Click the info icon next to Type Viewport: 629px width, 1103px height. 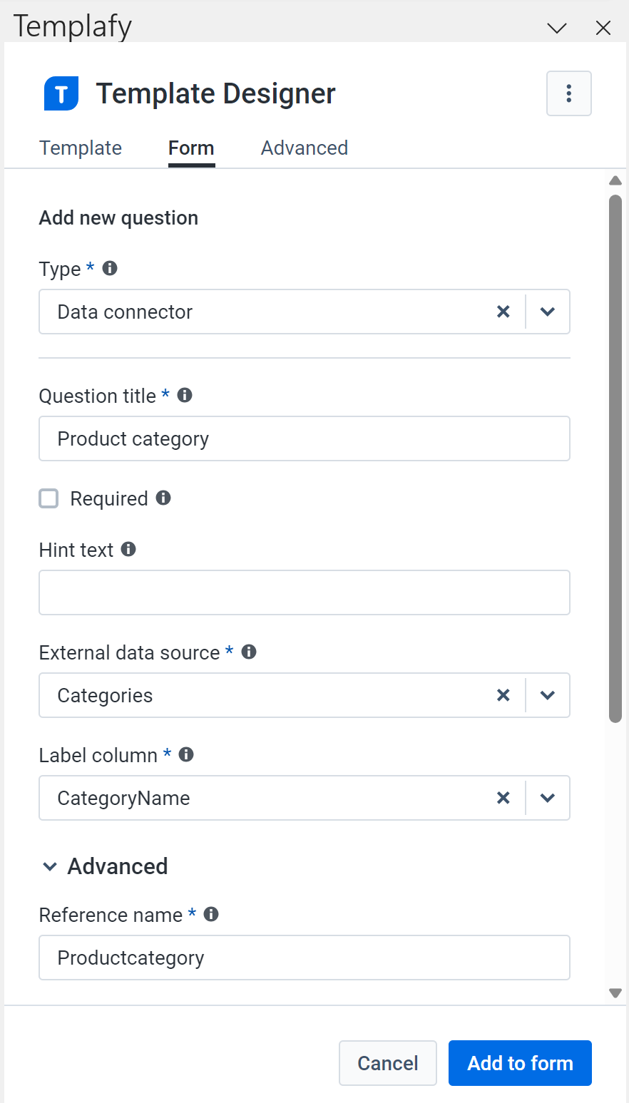point(110,268)
